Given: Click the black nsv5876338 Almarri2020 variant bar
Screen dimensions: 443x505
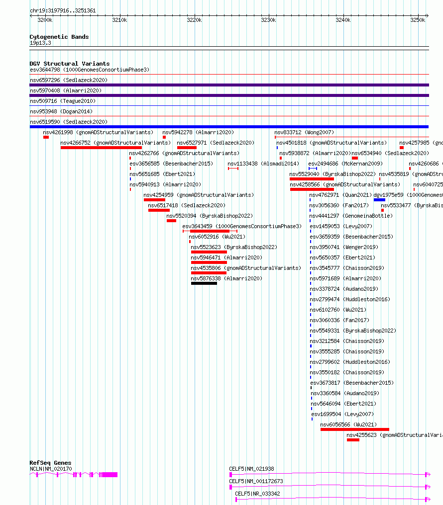Looking at the screenshot, I should [x=204, y=283].
